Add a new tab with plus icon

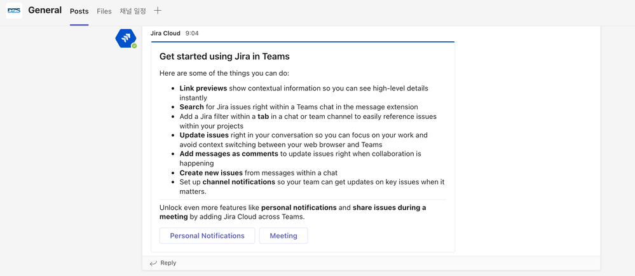[158, 11]
